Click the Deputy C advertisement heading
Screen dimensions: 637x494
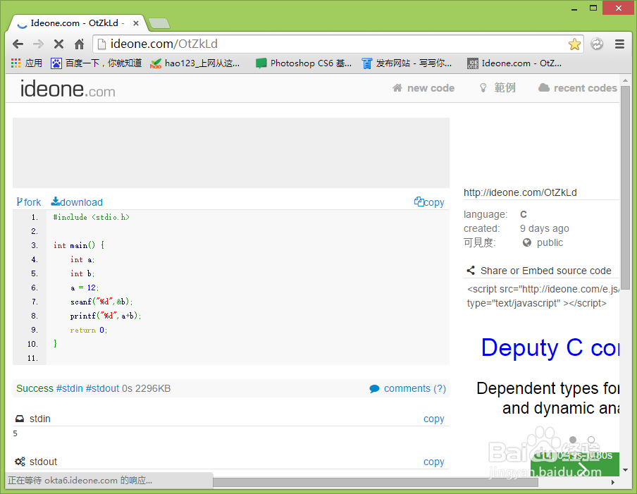550,347
